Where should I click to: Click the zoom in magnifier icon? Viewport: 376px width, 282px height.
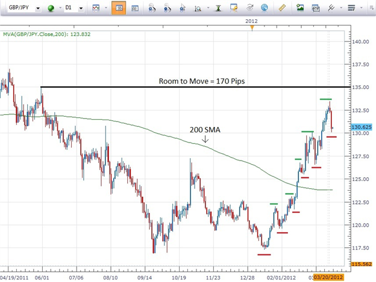(152, 8)
